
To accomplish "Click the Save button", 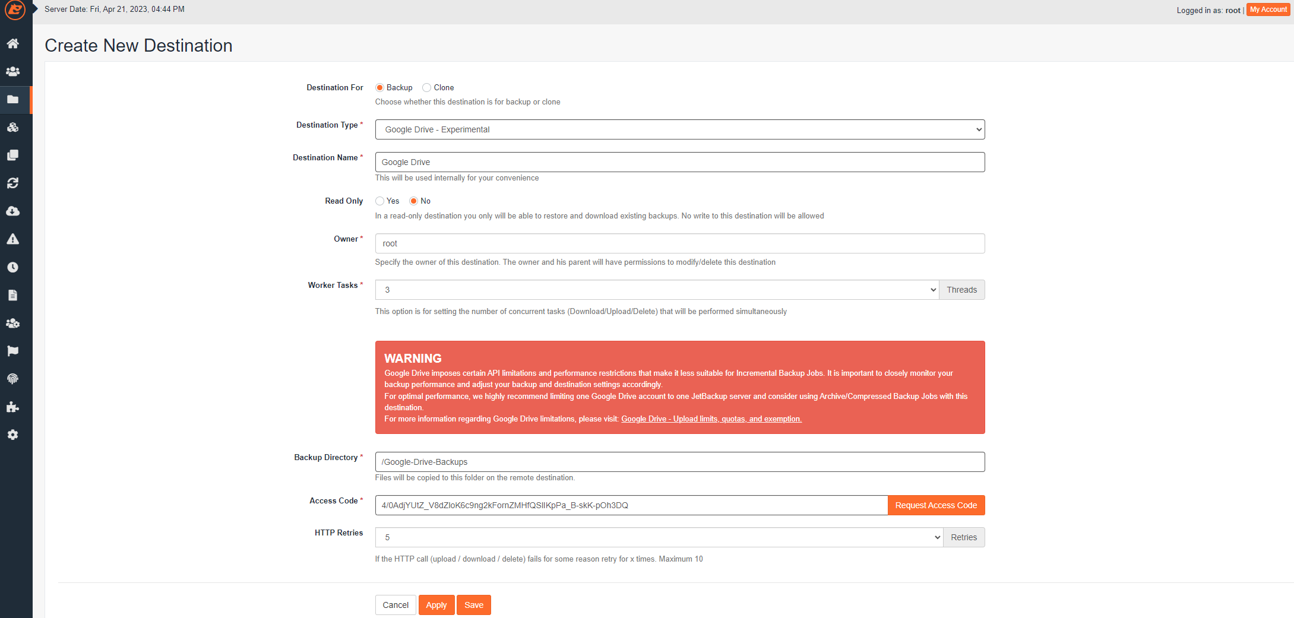I will pos(474,605).
